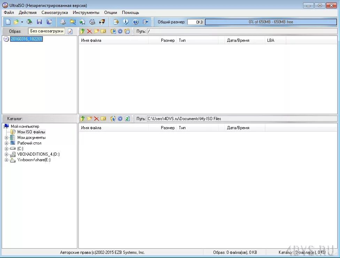Click boot info checkmark icon beside Без самозагрузки
Screen dimensions: 340x258
click(70, 31)
